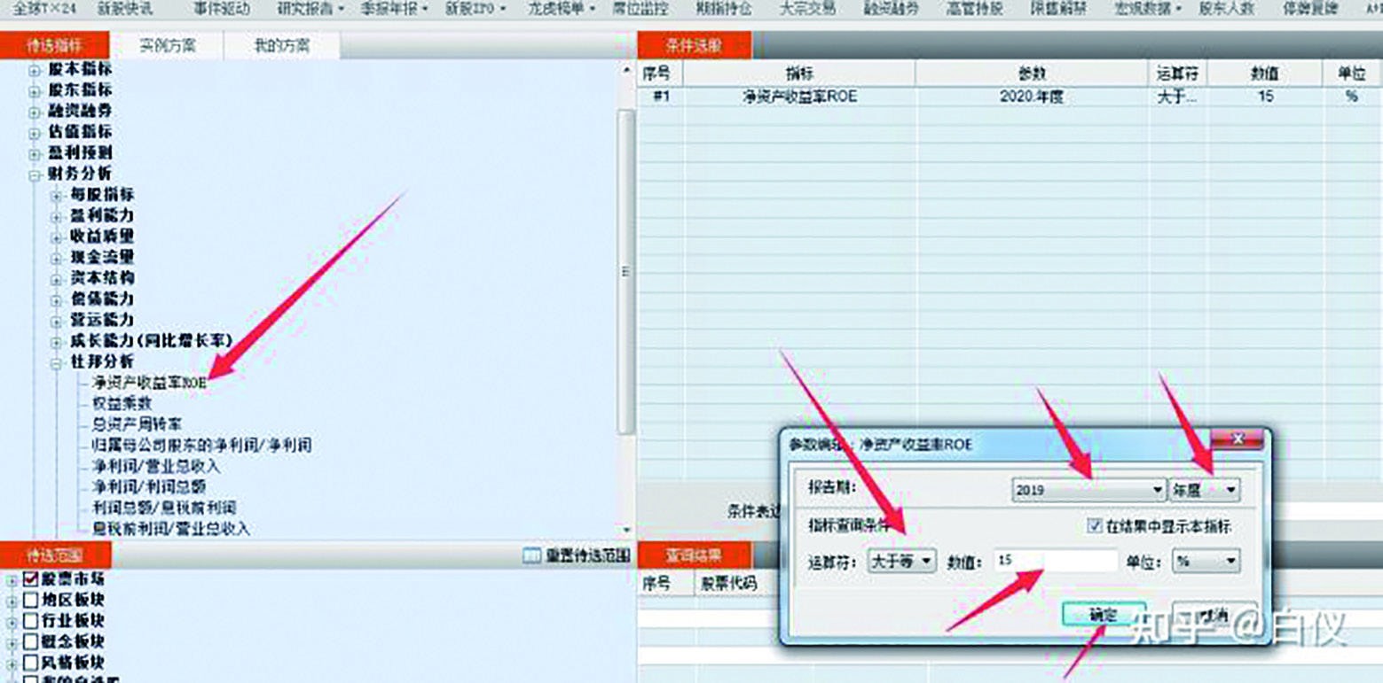Toggle 在结果中显示本指标 checkbox
The width and height of the screenshot is (1383, 683).
tap(1094, 526)
